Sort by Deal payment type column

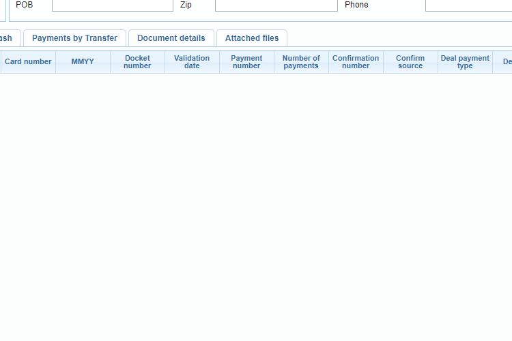pyautogui.click(x=465, y=62)
